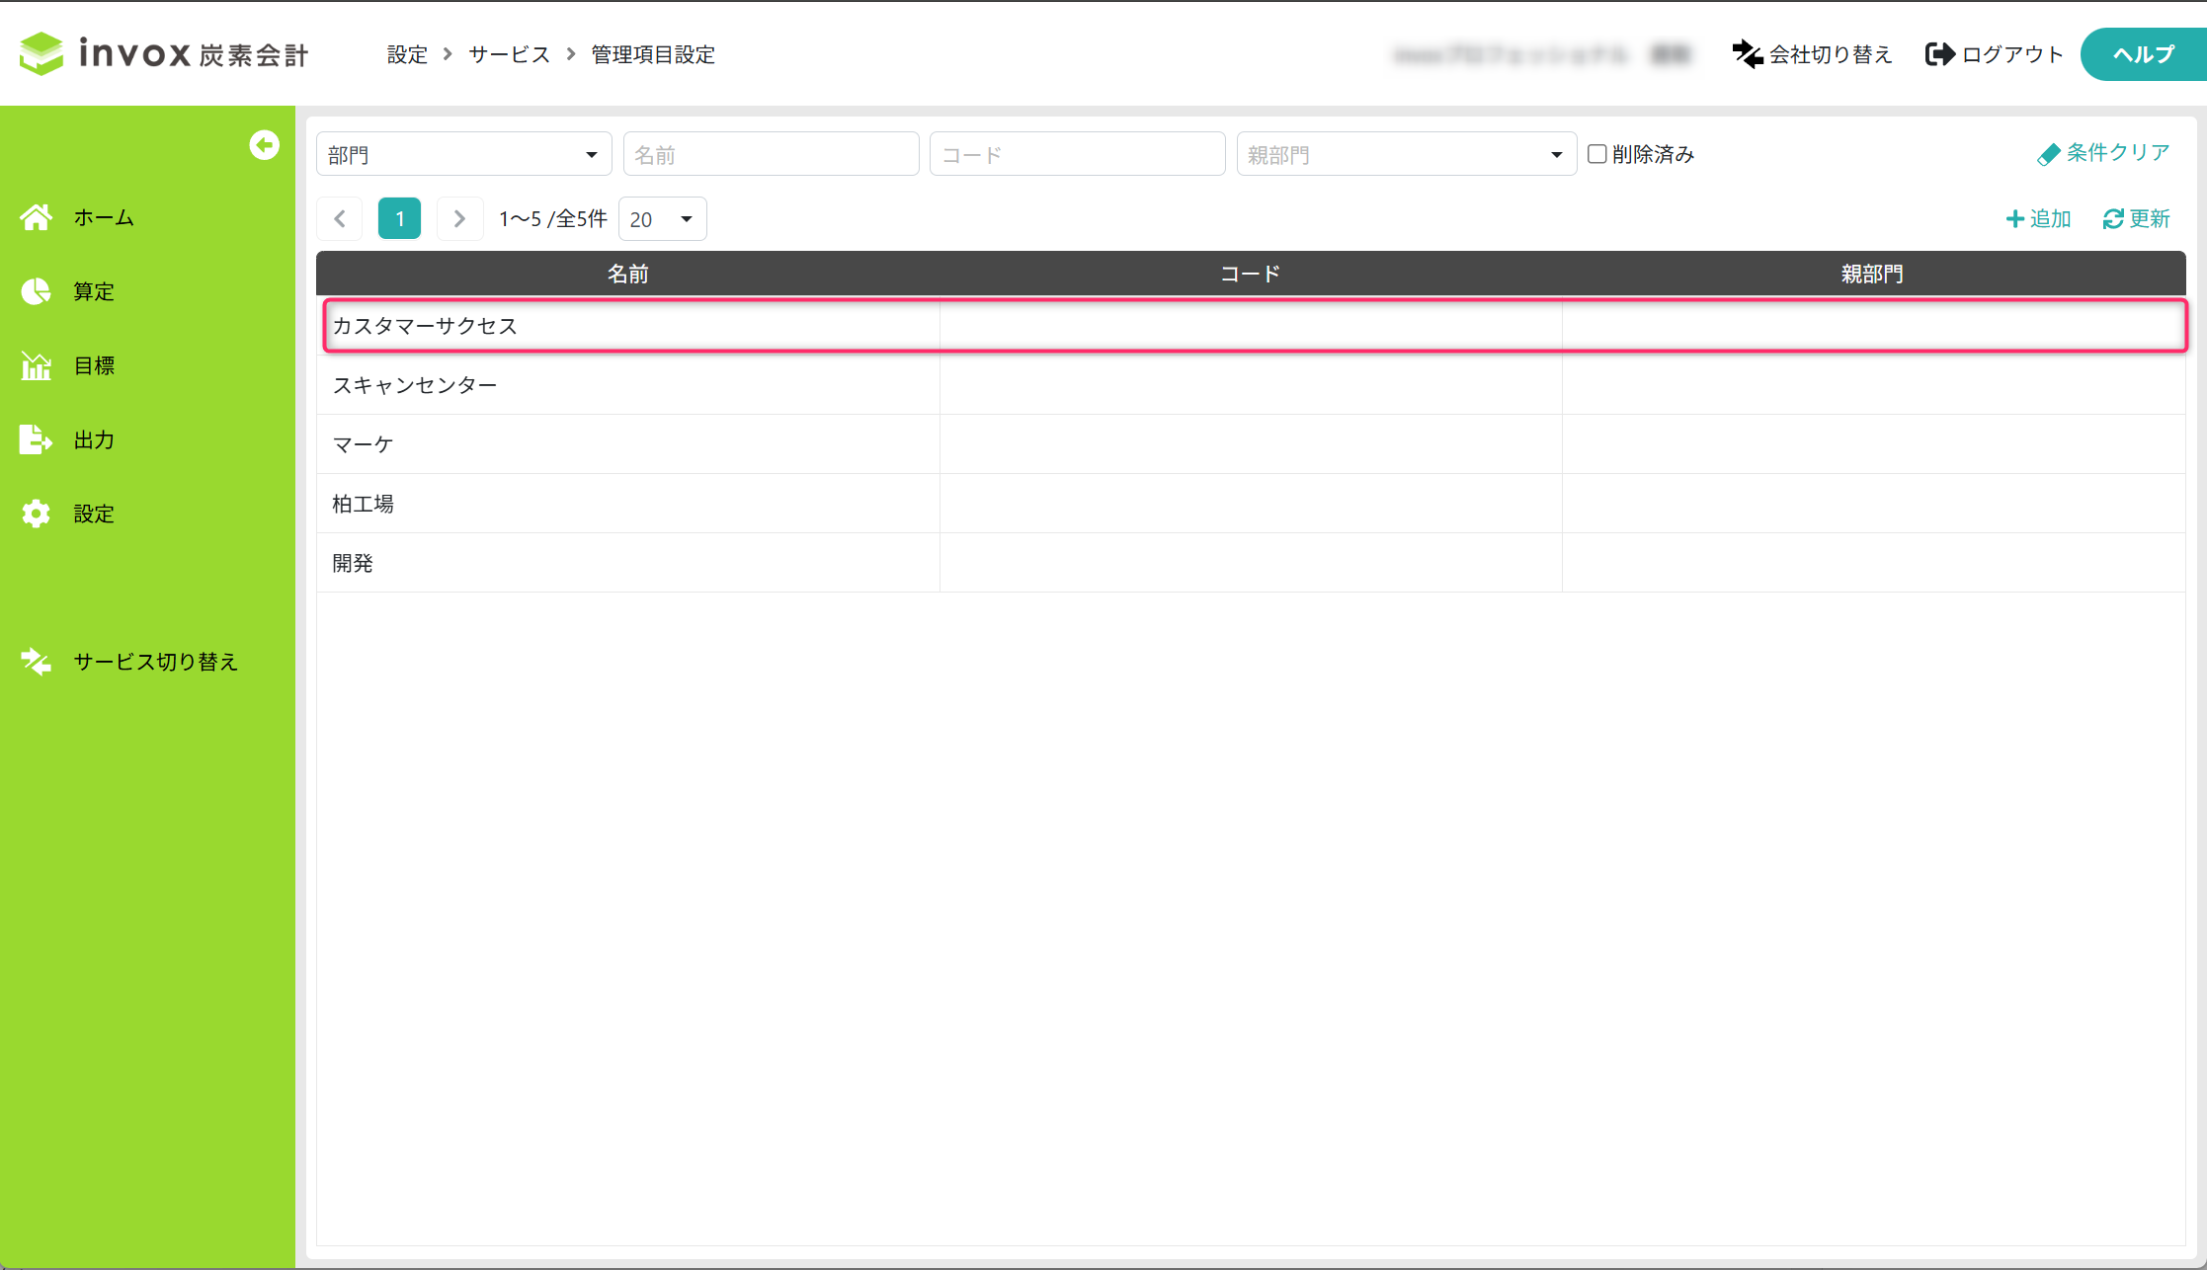This screenshot has width=2207, height=1270.
Task: Click the 名前 search input field
Action: (771, 155)
